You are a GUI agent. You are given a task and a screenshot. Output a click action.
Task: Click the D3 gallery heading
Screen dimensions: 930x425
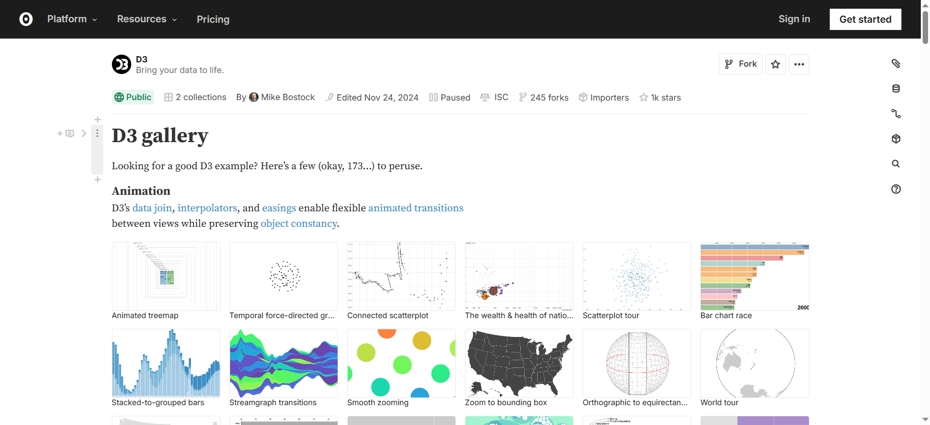160,136
